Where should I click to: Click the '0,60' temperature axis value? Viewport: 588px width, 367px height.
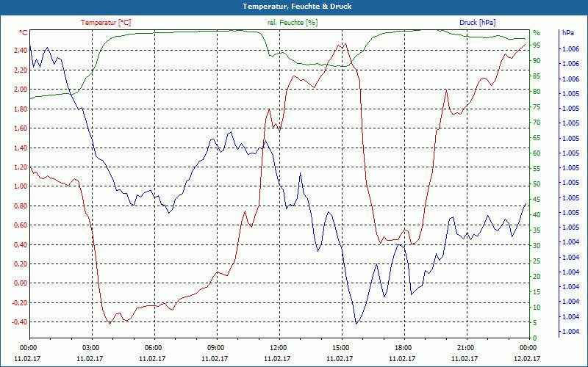point(21,225)
